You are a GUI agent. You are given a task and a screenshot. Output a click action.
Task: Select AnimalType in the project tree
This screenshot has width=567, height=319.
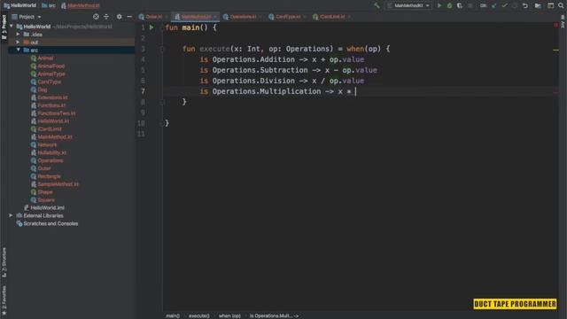point(51,74)
